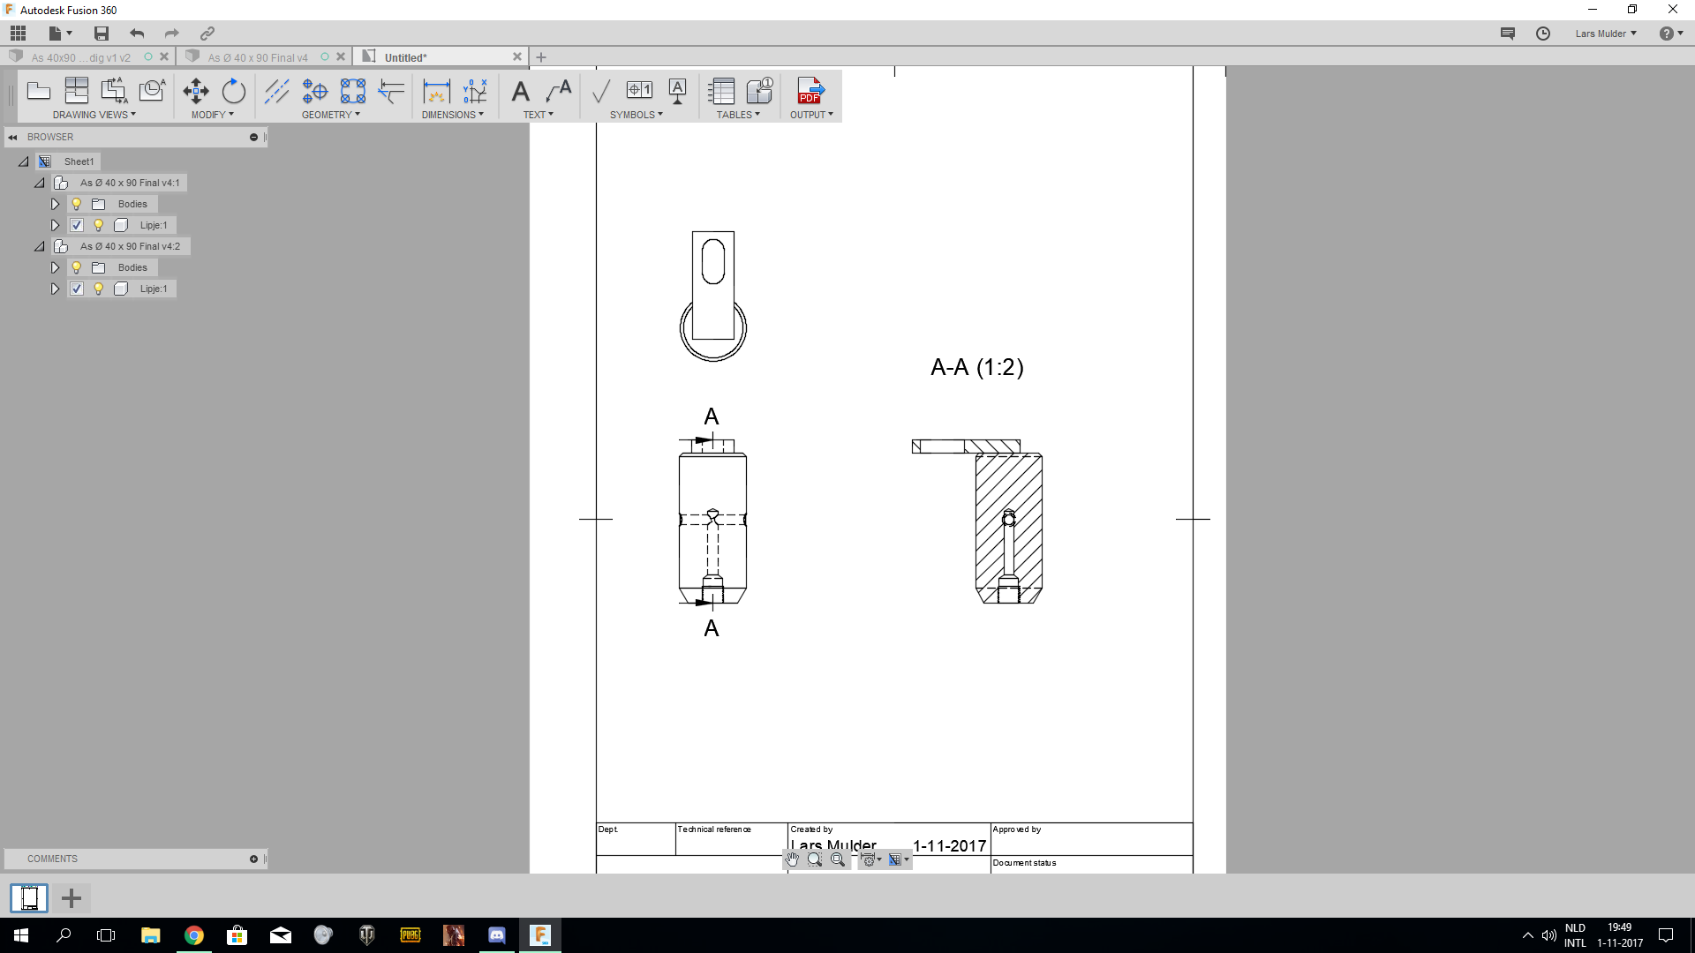Click the Output PDF icon

(810, 90)
